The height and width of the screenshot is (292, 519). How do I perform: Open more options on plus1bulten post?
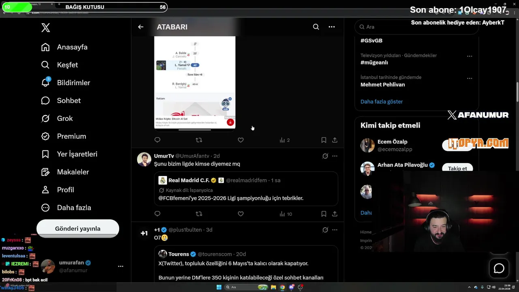pyautogui.click(x=335, y=230)
